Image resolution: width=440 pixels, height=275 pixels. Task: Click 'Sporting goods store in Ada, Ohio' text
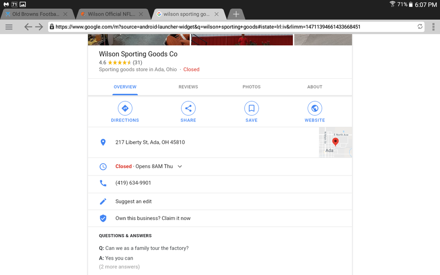tap(138, 70)
